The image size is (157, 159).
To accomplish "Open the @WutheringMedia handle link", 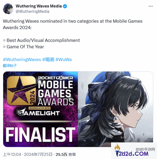I will tap(33, 11).
